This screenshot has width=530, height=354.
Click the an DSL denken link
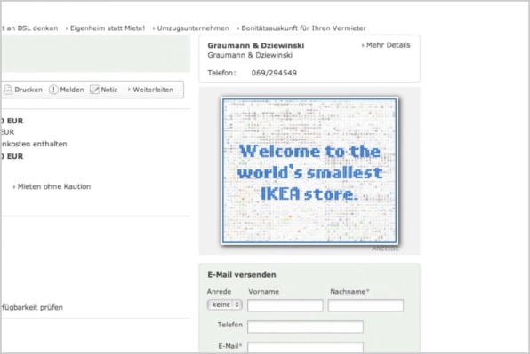coord(29,28)
